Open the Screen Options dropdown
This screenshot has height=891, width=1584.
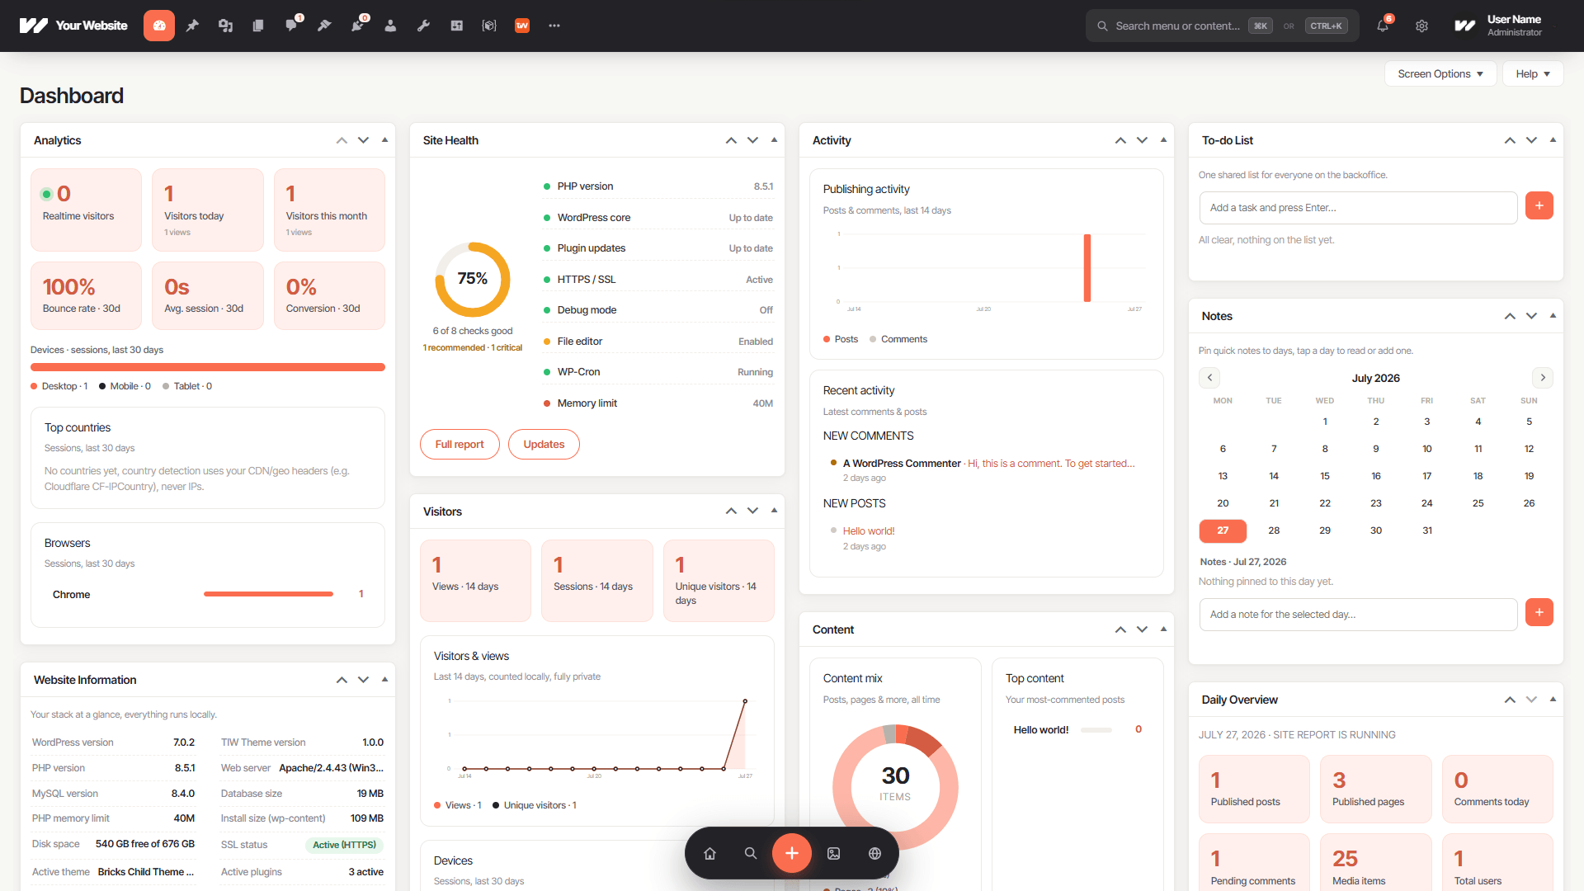point(1440,73)
